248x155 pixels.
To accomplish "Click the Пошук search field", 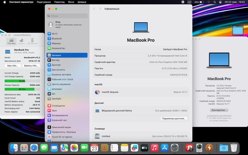I will (x=67, y=16).
